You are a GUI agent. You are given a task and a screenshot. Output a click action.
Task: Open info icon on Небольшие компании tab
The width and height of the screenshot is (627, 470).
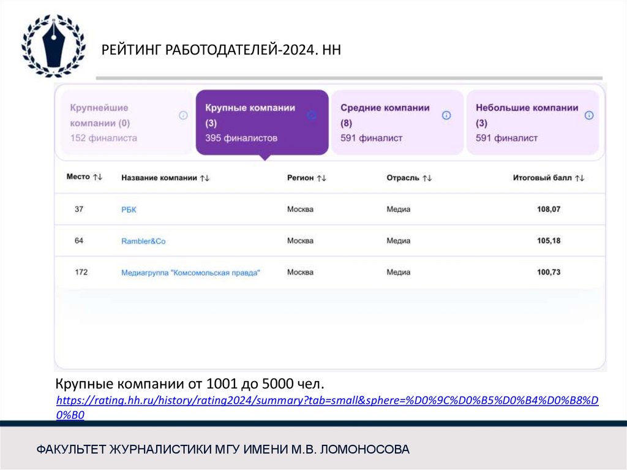(589, 115)
